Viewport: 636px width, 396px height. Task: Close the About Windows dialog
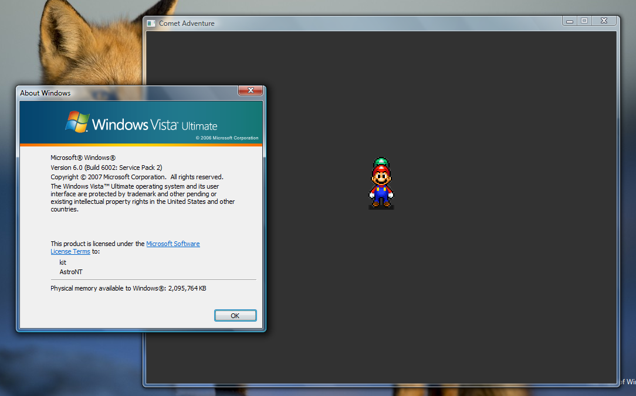pos(251,90)
